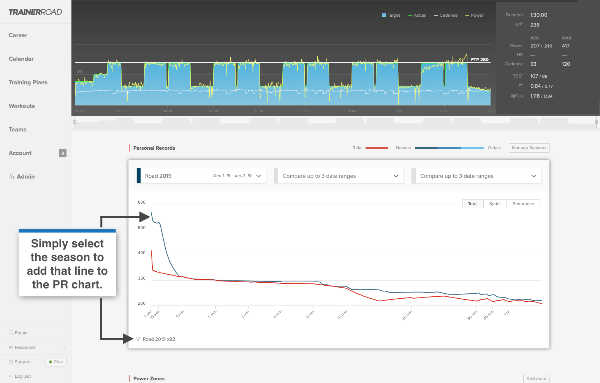Expand Resources submenu chevron
The width and height of the screenshot is (600, 383).
pyautogui.click(x=65, y=347)
